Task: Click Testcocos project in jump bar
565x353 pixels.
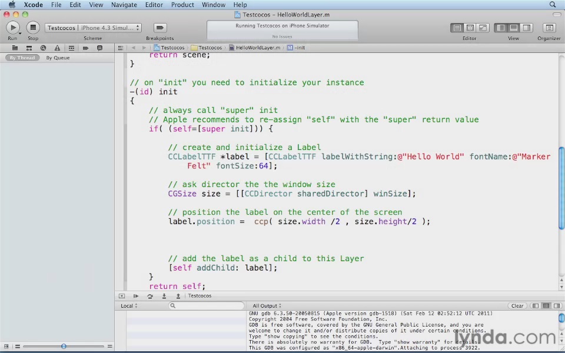Action: pyautogui.click(x=169, y=48)
